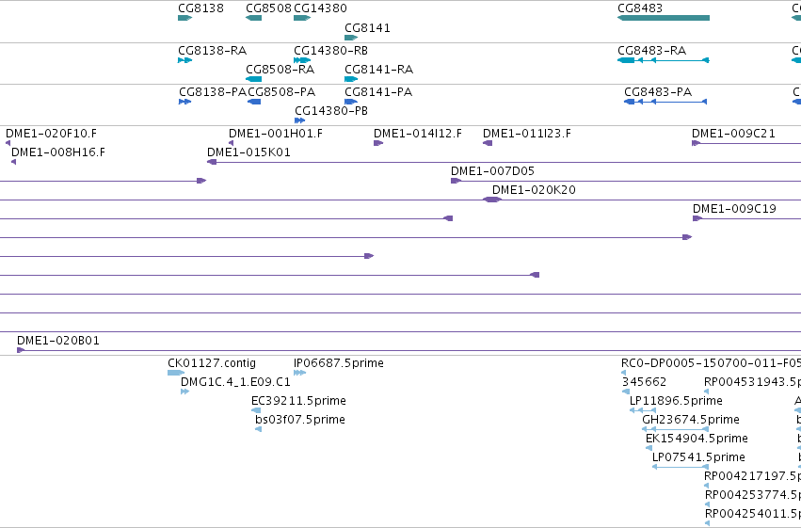The width and height of the screenshot is (801, 528).
Task: Click the CG8138 gene label
Action: coord(200,8)
